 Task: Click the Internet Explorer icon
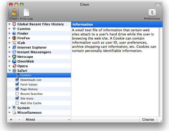click(x=14, y=47)
